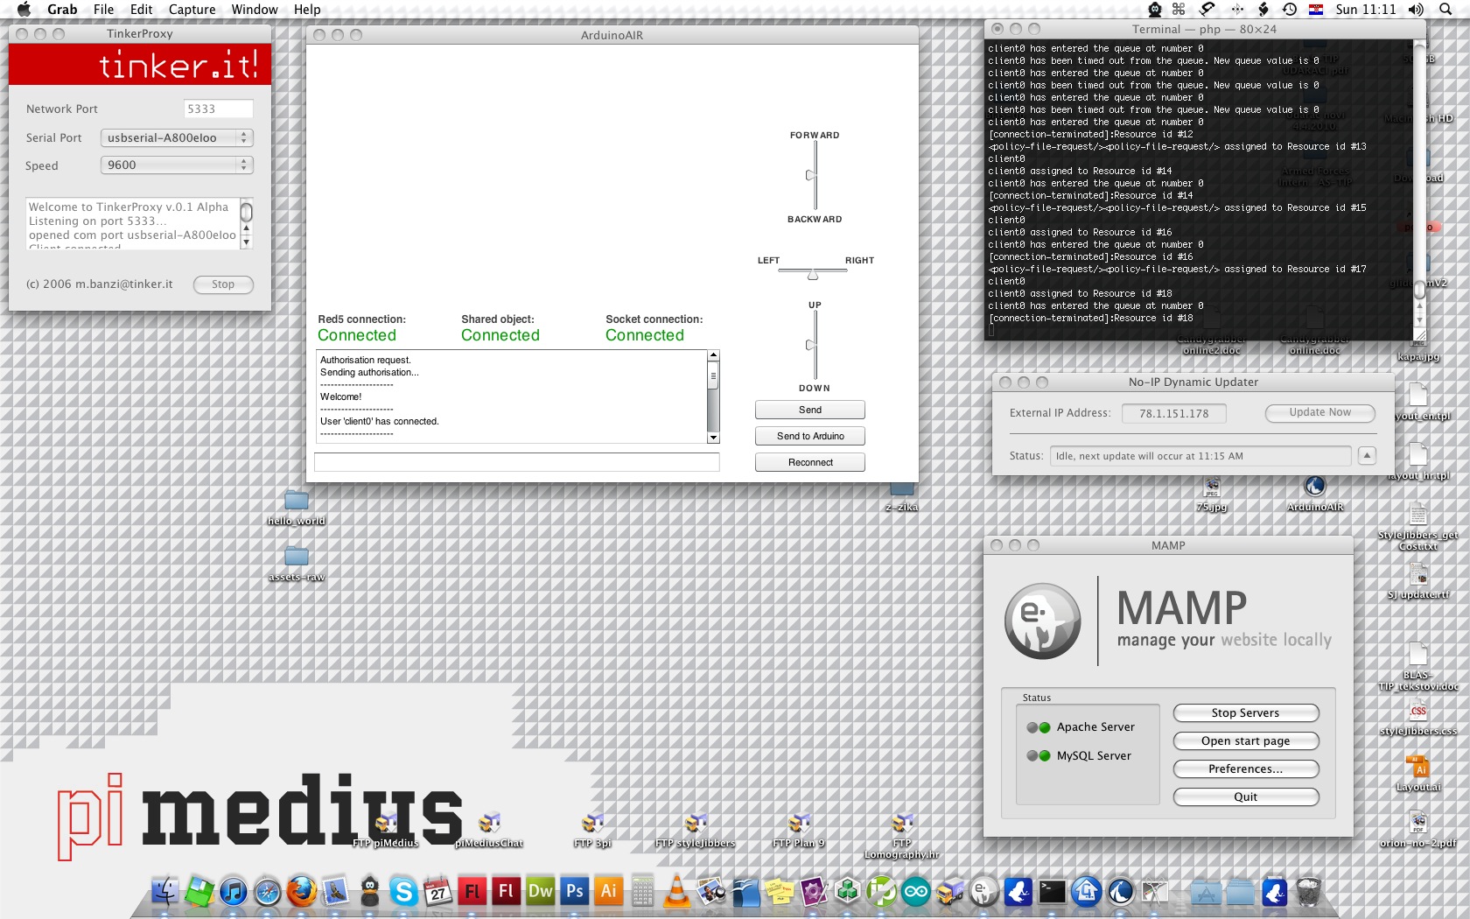Open volume control in menu bar
Screen dimensions: 1470x919
tap(1416, 10)
